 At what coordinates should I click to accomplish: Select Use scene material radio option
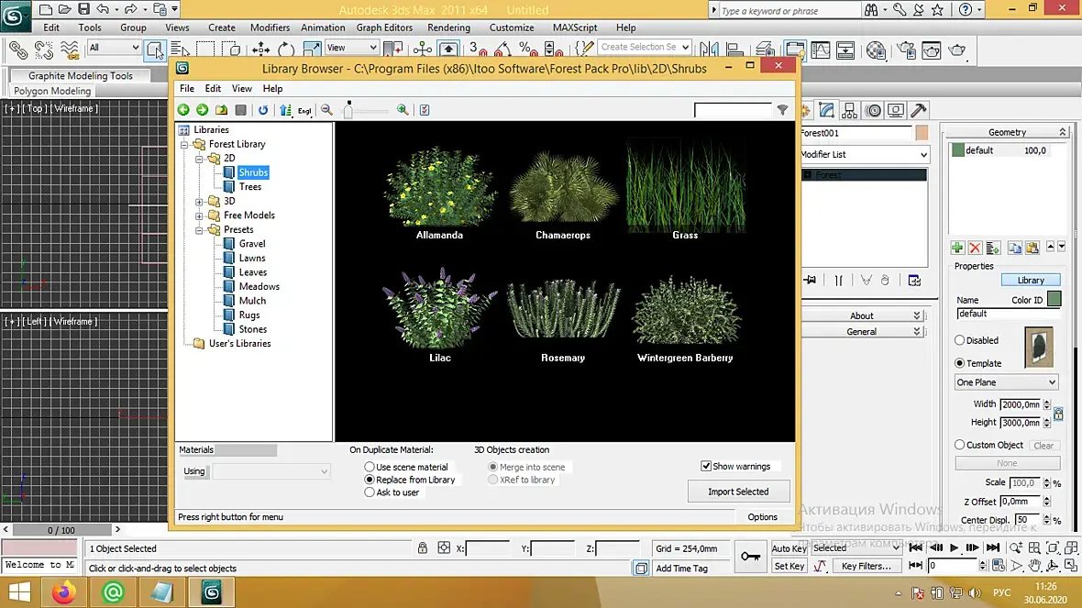[x=370, y=467]
